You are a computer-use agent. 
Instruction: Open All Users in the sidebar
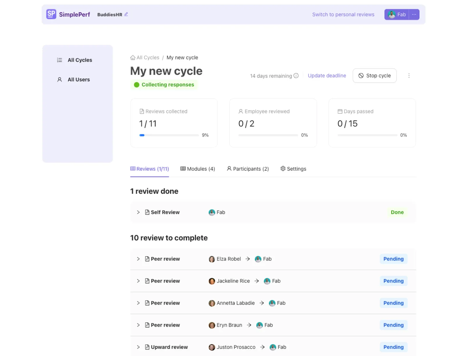(79, 80)
